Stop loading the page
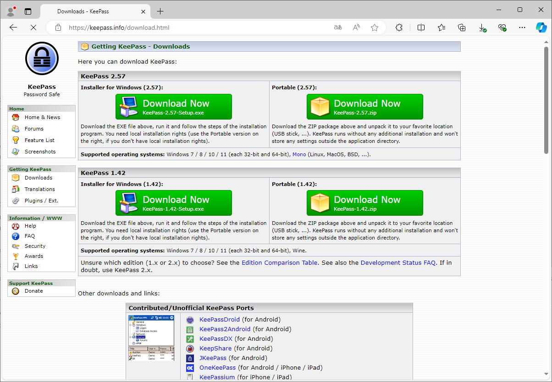552x382 pixels. point(33,27)
